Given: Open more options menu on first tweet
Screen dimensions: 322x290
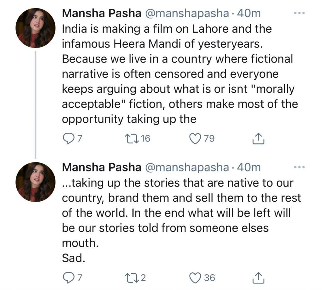Looking at the screenshot, I should click(299, 14).
